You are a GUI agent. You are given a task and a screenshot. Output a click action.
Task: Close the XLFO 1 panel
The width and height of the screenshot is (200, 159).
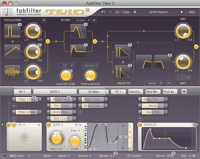pyautogui.click(x=80, y=125)
